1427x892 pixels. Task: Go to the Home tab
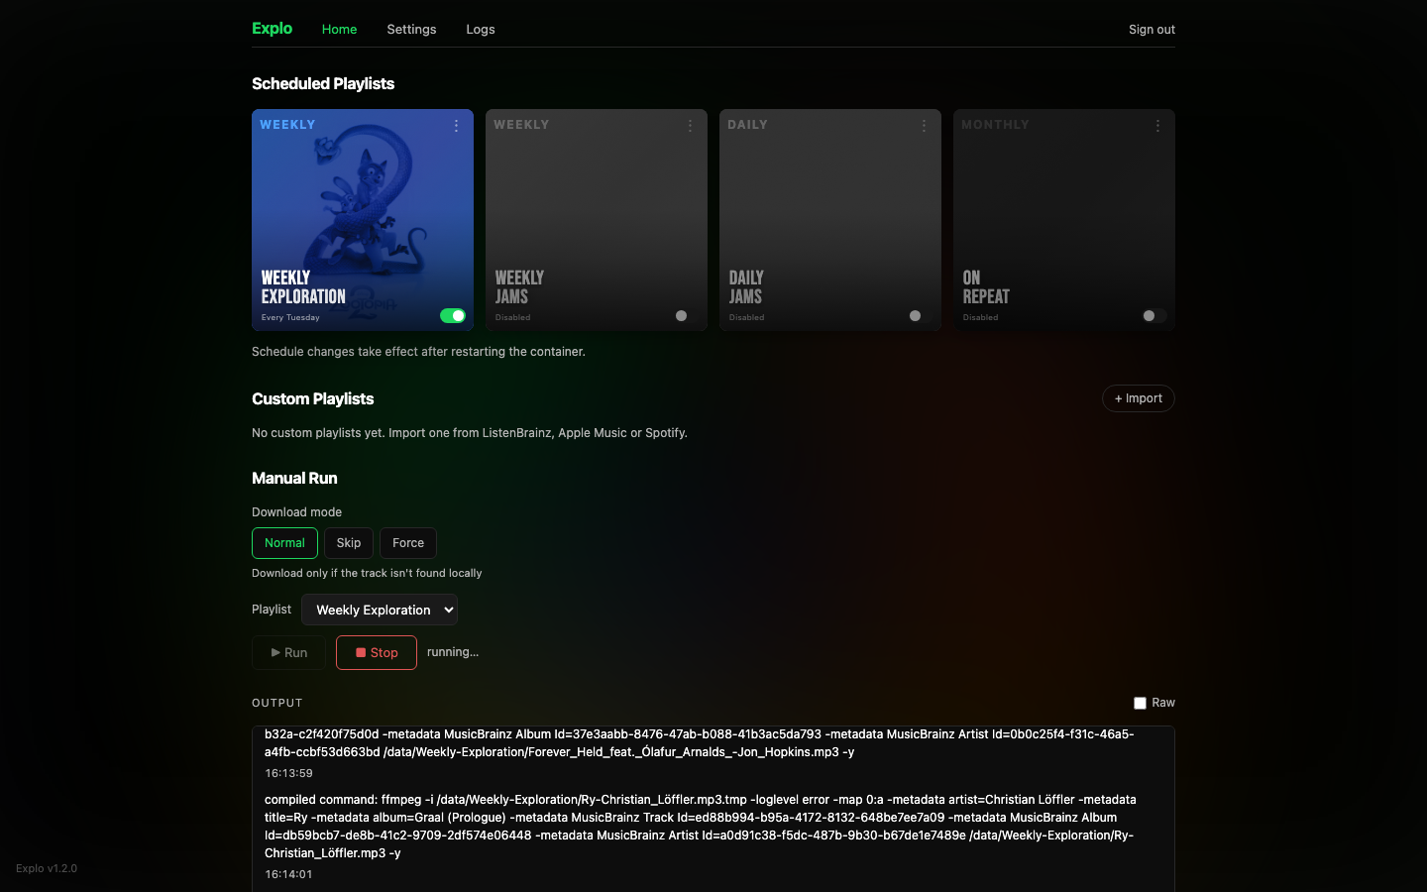(x=339, y=30)
